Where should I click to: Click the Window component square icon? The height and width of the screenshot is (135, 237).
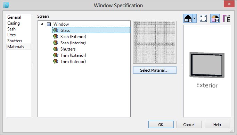[49, 24]
